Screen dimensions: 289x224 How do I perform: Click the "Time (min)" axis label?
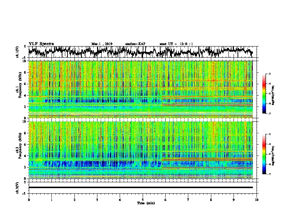tap(146, 203)
